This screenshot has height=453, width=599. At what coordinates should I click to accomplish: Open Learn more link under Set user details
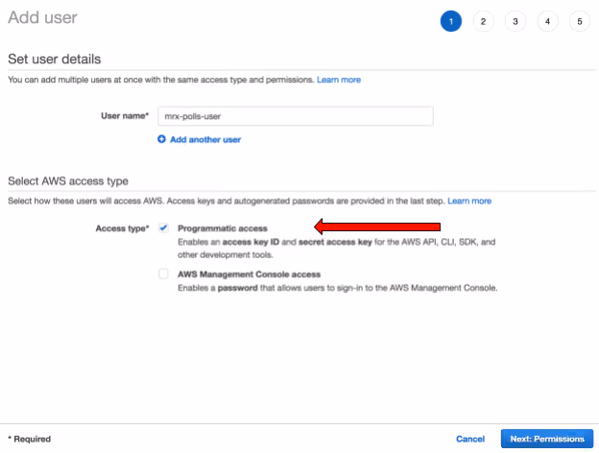(x=339, y=80)
